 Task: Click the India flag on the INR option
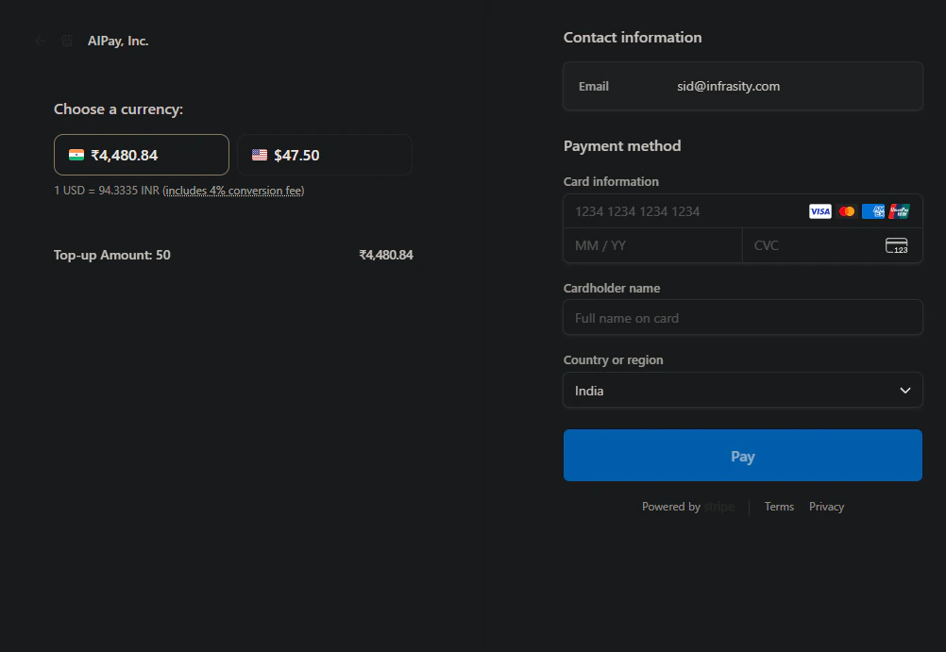76,154
